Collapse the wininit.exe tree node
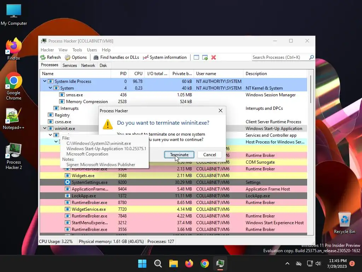362x272 pixels. pos(45,128)
